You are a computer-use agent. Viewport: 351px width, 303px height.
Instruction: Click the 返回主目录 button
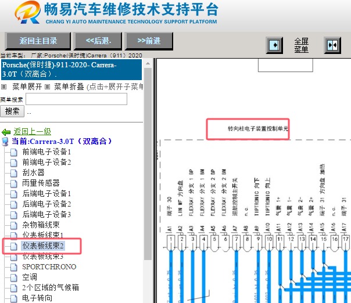(38, 41)
